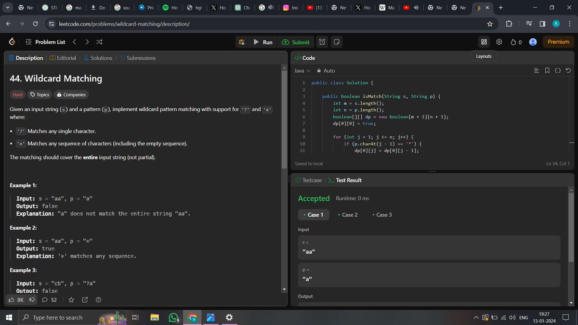Viewport: 578px width, 325px height.
Task: Open LeetCode settings gear
Action: coord(499,42)
